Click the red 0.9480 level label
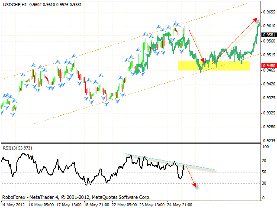Screen dimensions: 277x208 click(x=268, y=66)
